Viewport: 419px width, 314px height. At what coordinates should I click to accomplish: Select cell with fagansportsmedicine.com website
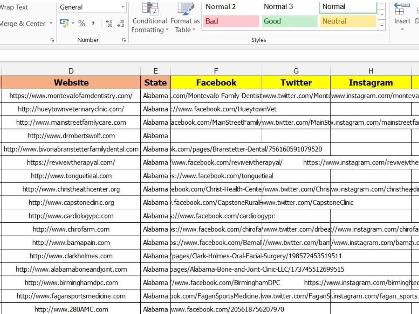pyautogui.click(x=71, y=296)
